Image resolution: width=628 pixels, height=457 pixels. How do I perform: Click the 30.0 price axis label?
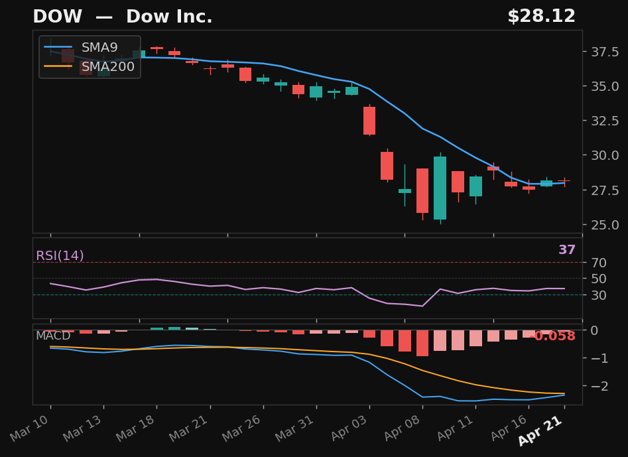(605, 155)
